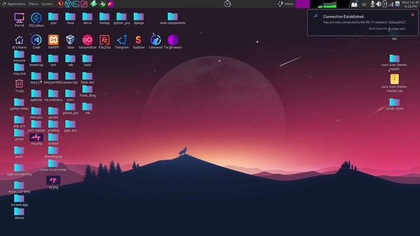Select the telebot folder

[x=53, y=139]
